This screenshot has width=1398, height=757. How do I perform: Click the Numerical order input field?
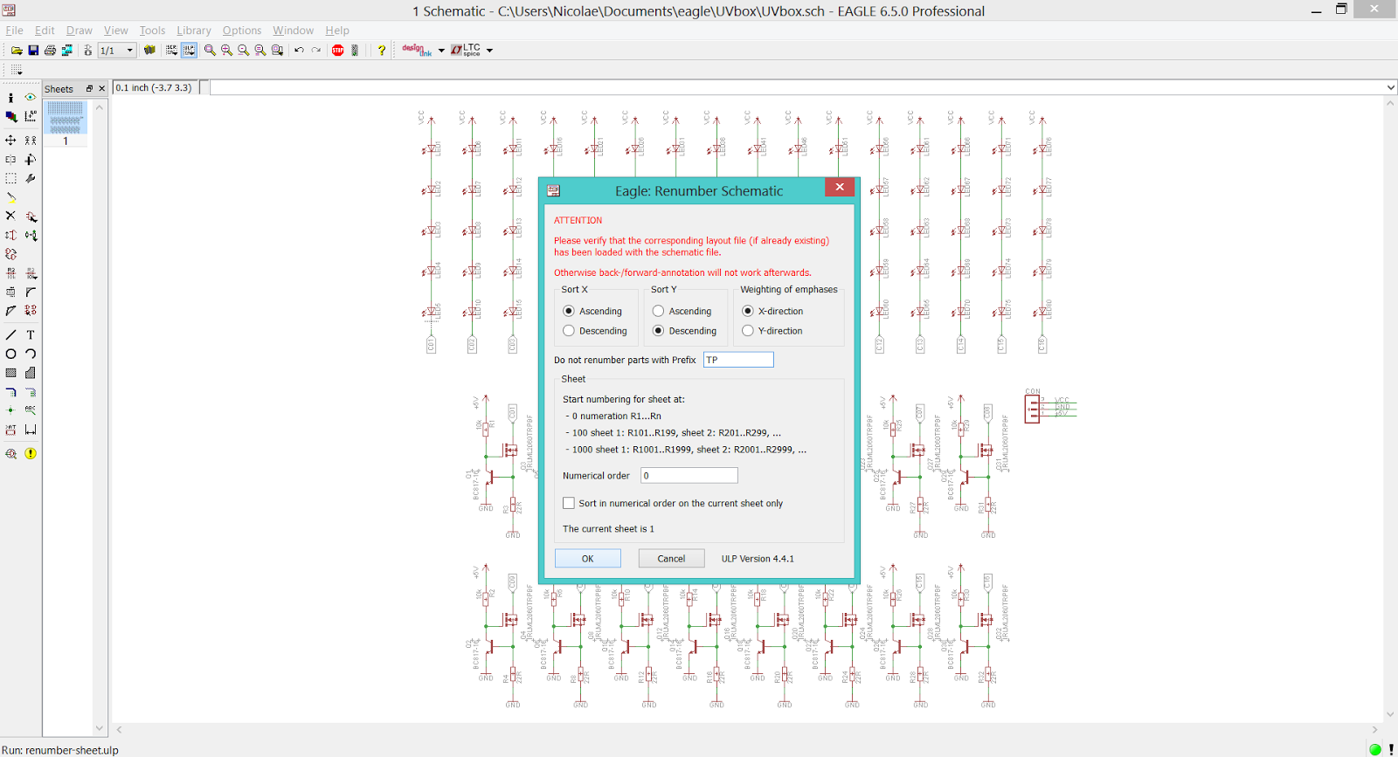point(689,476)
